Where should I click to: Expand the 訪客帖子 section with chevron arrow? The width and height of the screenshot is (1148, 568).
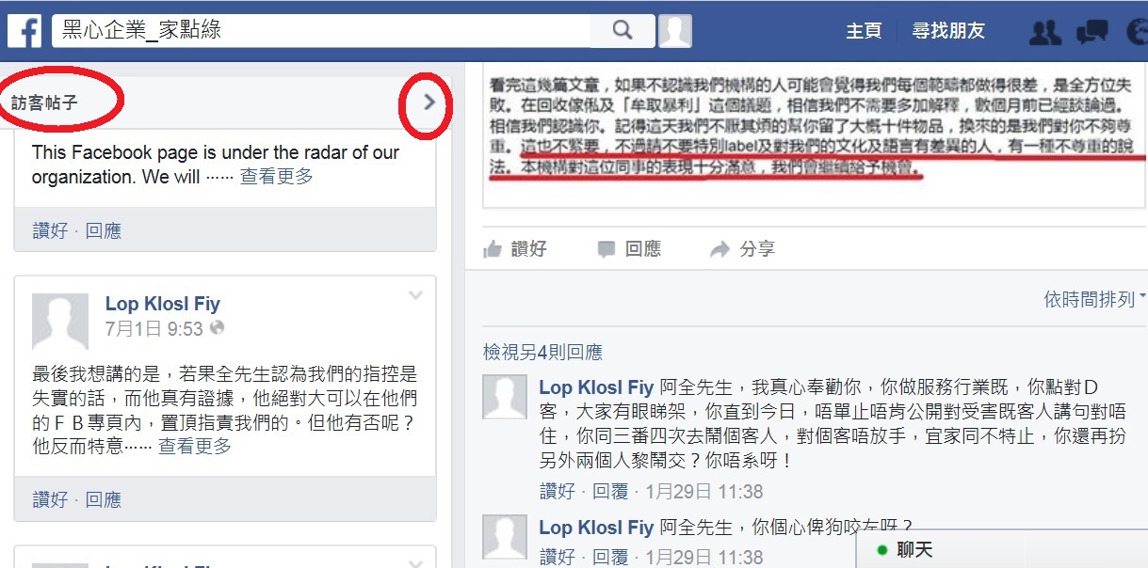429,102
